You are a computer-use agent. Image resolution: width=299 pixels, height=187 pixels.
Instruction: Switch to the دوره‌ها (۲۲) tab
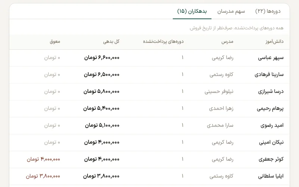(x=268, y=11)
